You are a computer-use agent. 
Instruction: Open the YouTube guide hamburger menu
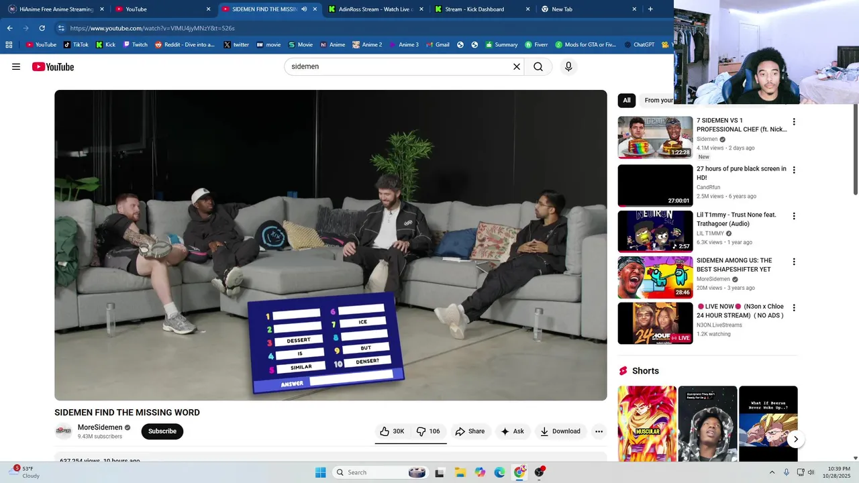16,66
